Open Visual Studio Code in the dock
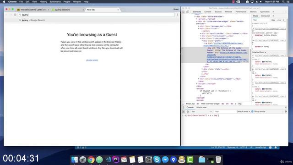The image size is (293, 165). pos(108,159)
